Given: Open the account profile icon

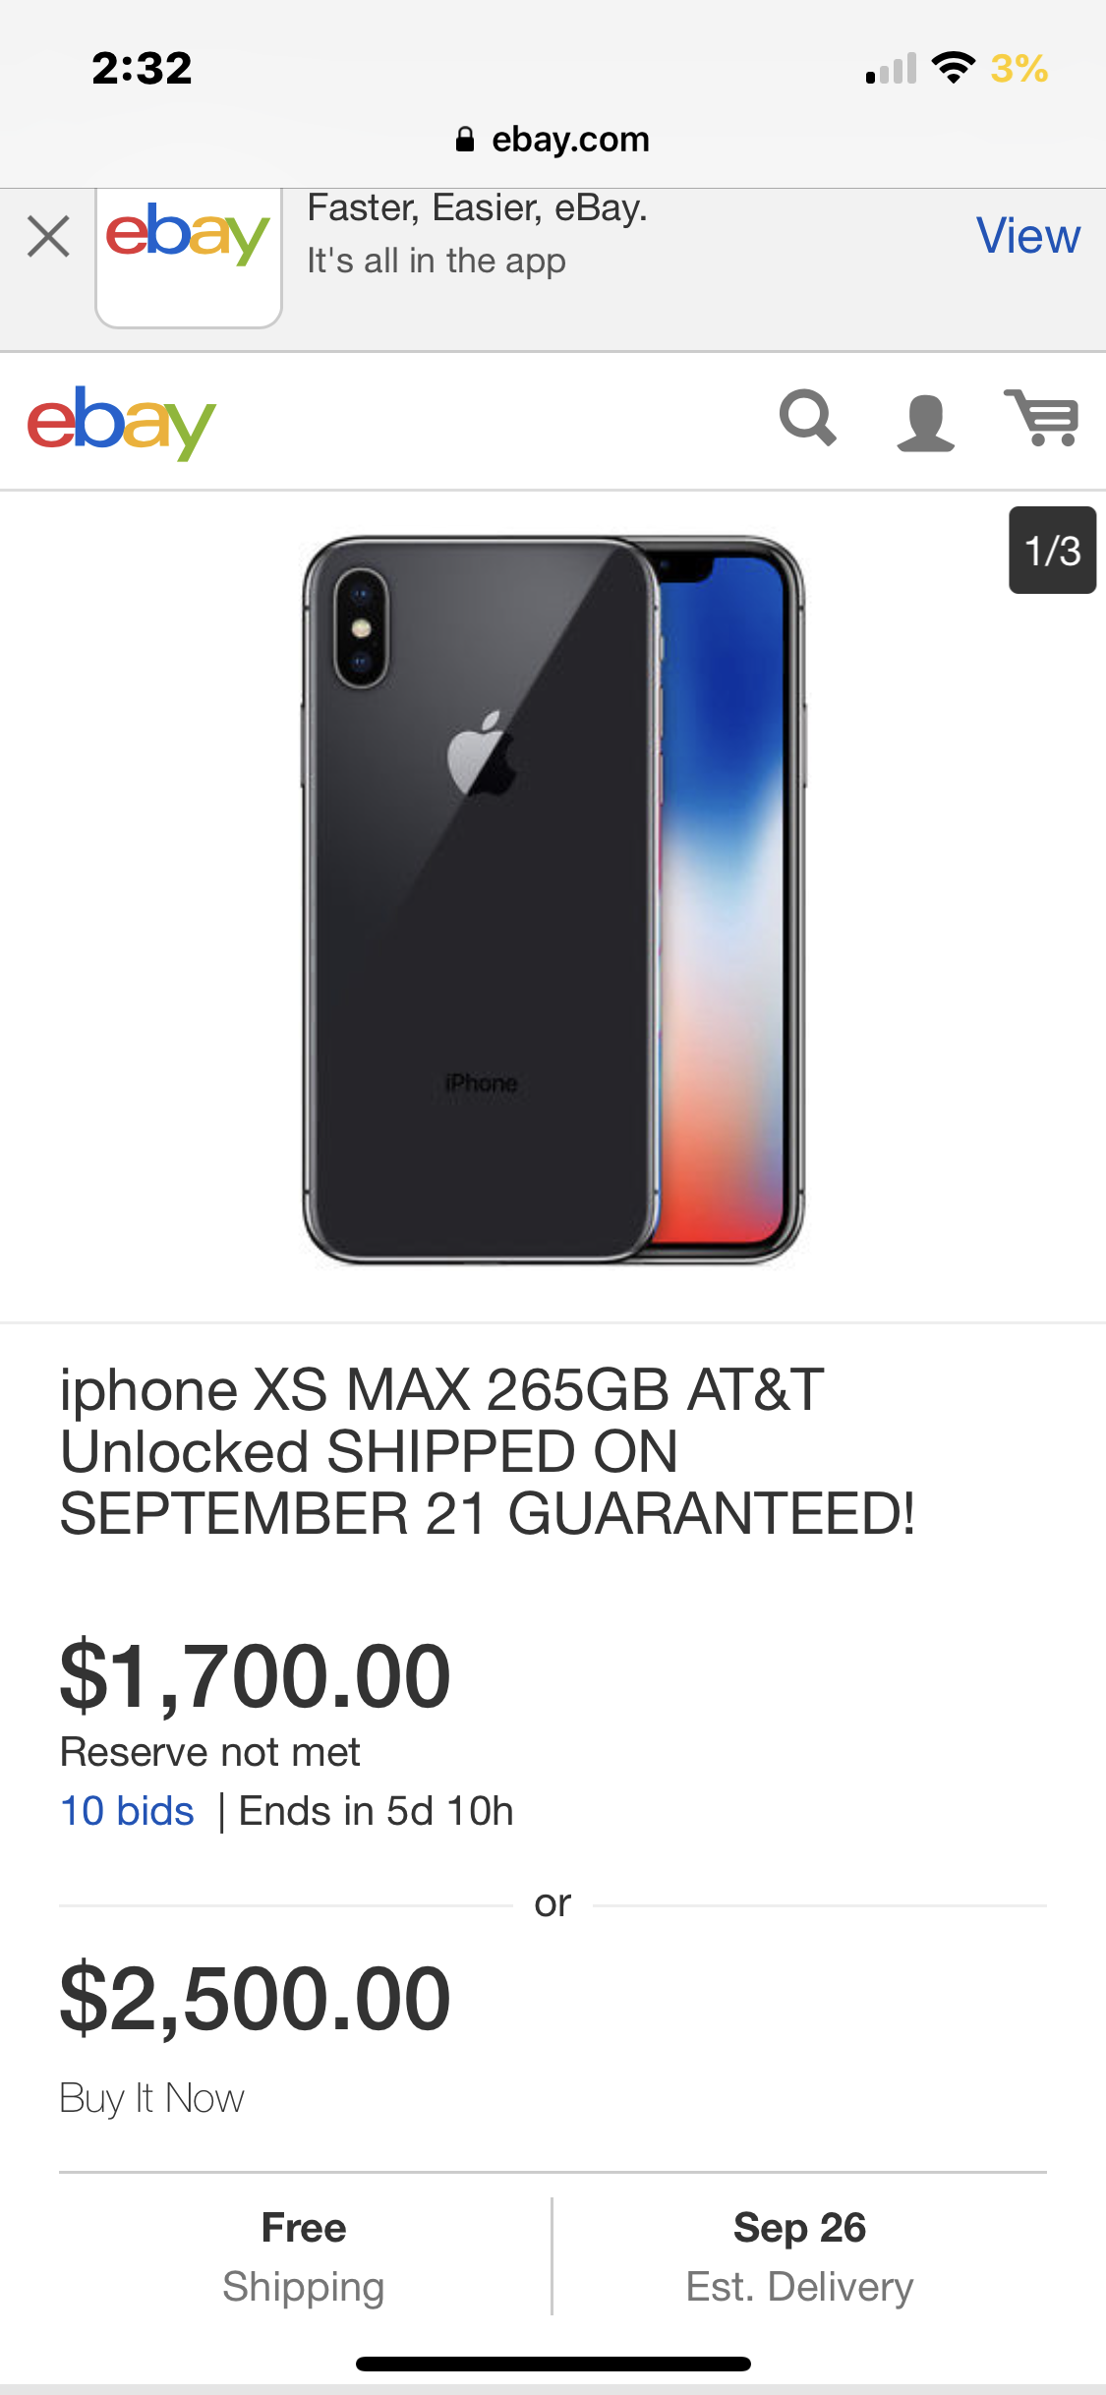Looking at the screenshot, I should tap(925, 423).
